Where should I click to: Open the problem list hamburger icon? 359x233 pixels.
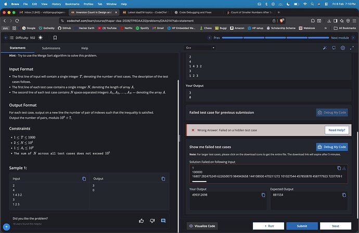point(11,38)
